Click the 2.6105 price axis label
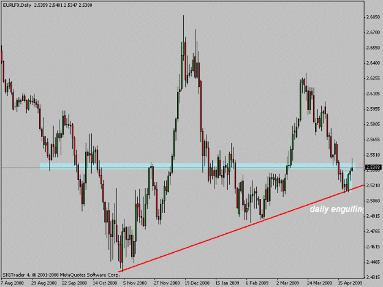Viewport: 383px width, 287px height. [x=373, y=94]
